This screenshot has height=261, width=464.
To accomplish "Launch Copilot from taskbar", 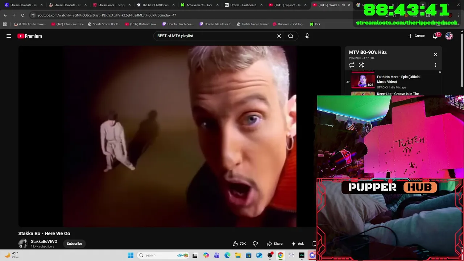I will [x=206, y=255].
